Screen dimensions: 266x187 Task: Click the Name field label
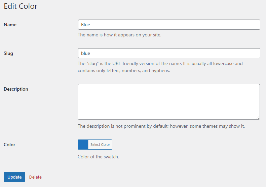(10, 25)
